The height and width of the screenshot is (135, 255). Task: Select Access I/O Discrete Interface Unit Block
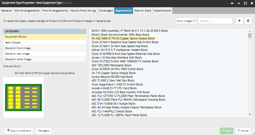[x=117, y=58]
